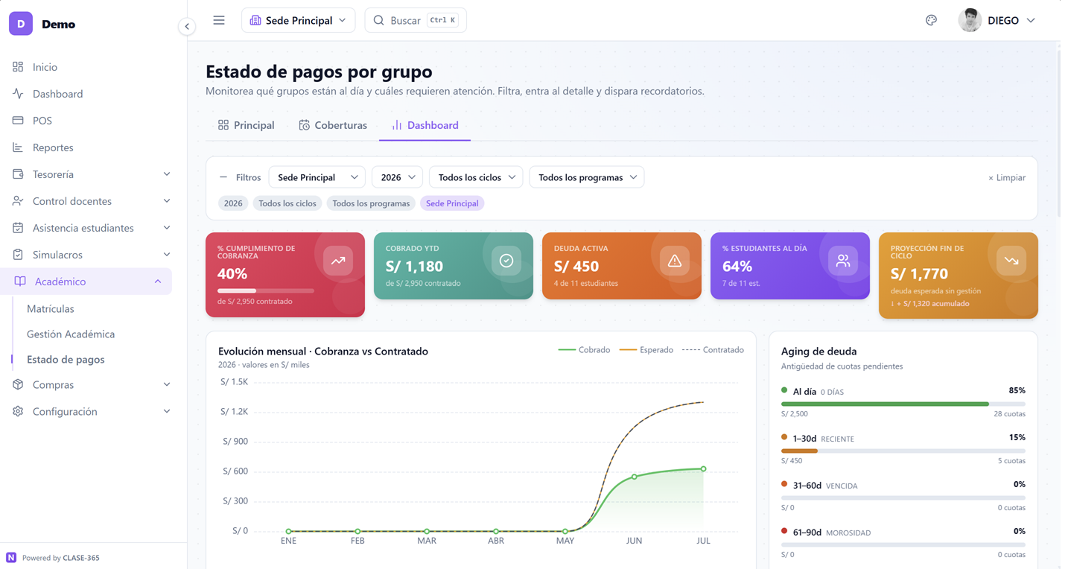Click the Dashboard pulse icon in sidebar
The height and width of the screenshot is (569, 1065).
point(18,94)
